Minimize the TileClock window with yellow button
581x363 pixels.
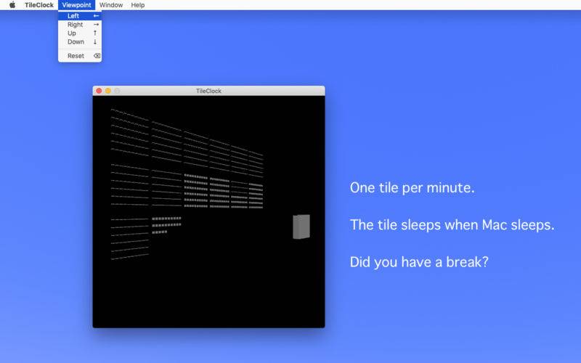[107, 91]
